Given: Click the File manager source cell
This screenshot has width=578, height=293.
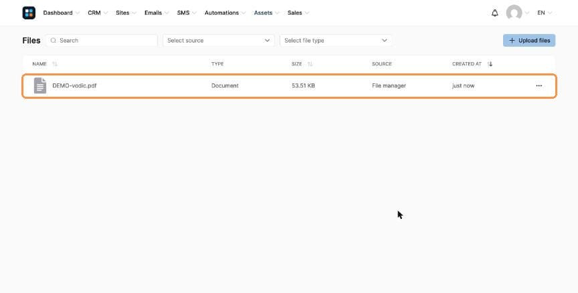Looking at the screenshot, I should coord(389,85).
